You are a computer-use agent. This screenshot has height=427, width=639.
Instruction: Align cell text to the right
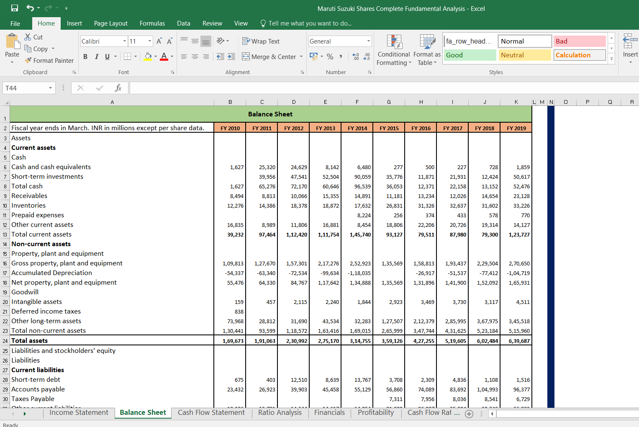pos(206,57)
